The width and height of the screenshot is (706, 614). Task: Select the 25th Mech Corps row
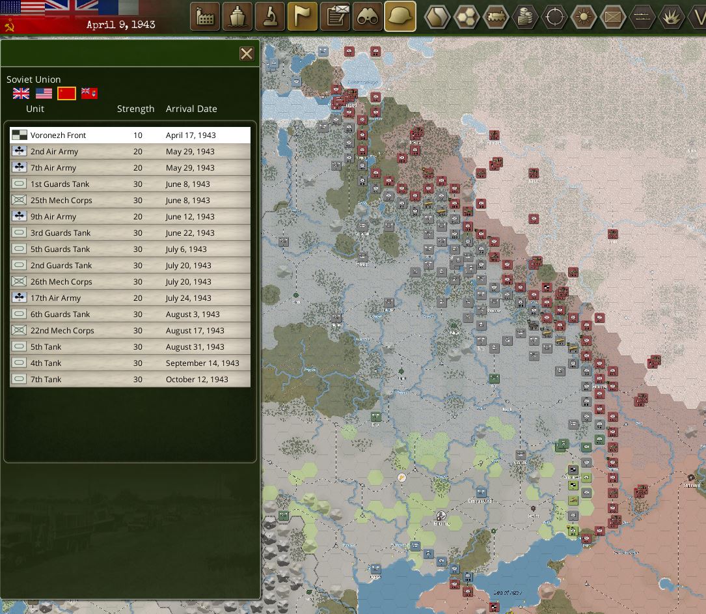130,200
